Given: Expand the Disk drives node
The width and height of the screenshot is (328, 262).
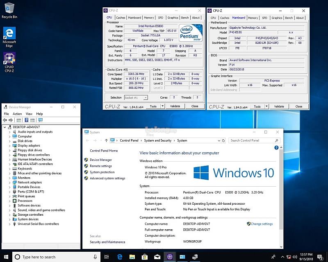Looking at the screenshot, I should [x=9, y=141].
